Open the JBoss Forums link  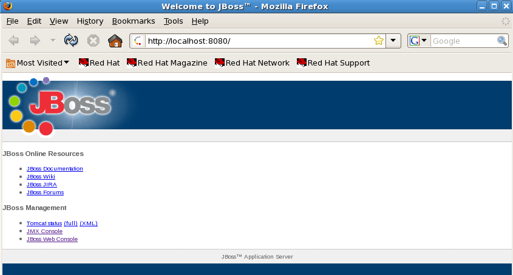(x=45, y=192)
